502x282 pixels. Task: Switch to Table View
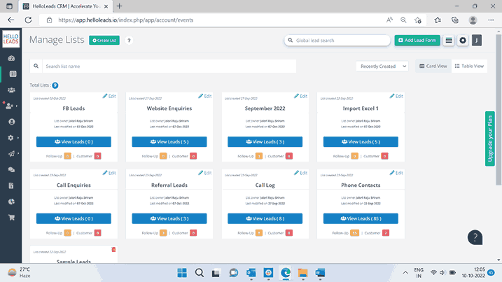click(468, 66)
